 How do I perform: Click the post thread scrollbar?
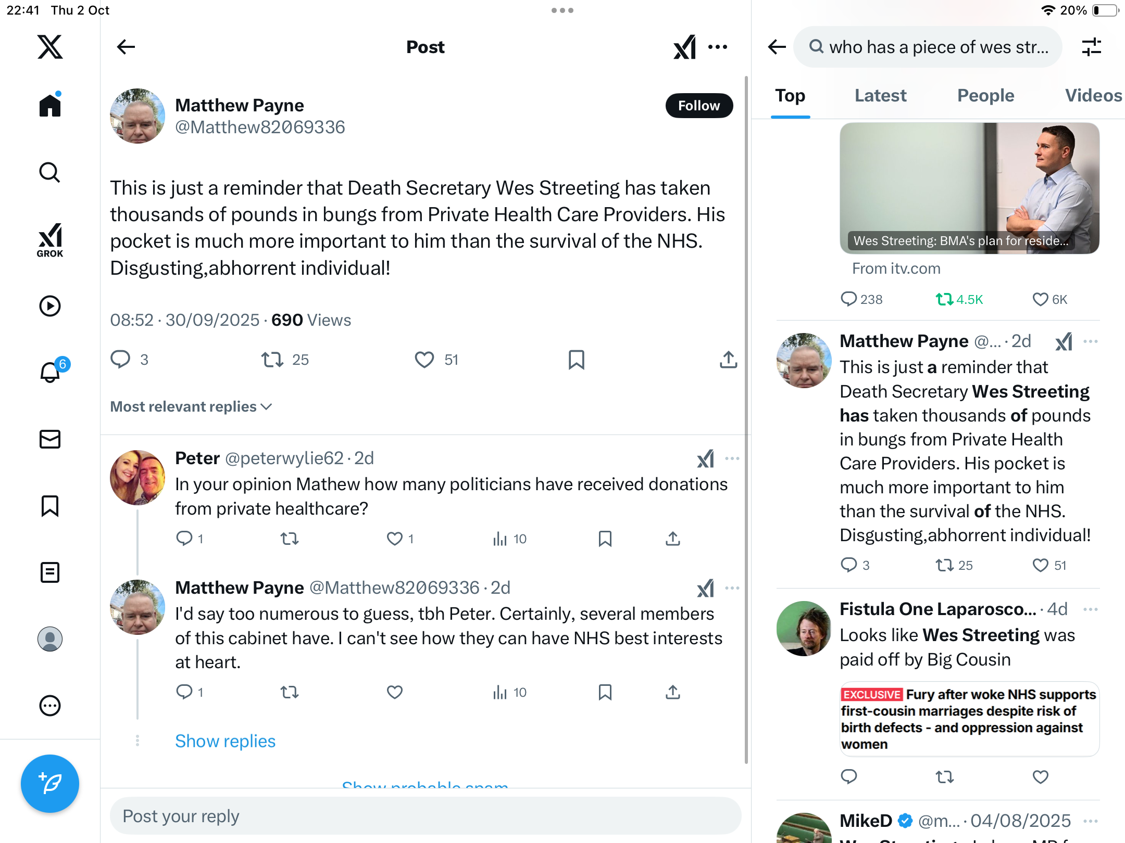point(746,416)
